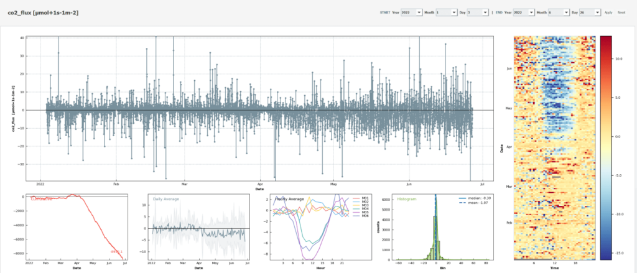The width and height of the screenshot is (637, 273).
Task: Click the 'co2_flux [µmol+1s-1m-2]' page title
Action: 43,13
